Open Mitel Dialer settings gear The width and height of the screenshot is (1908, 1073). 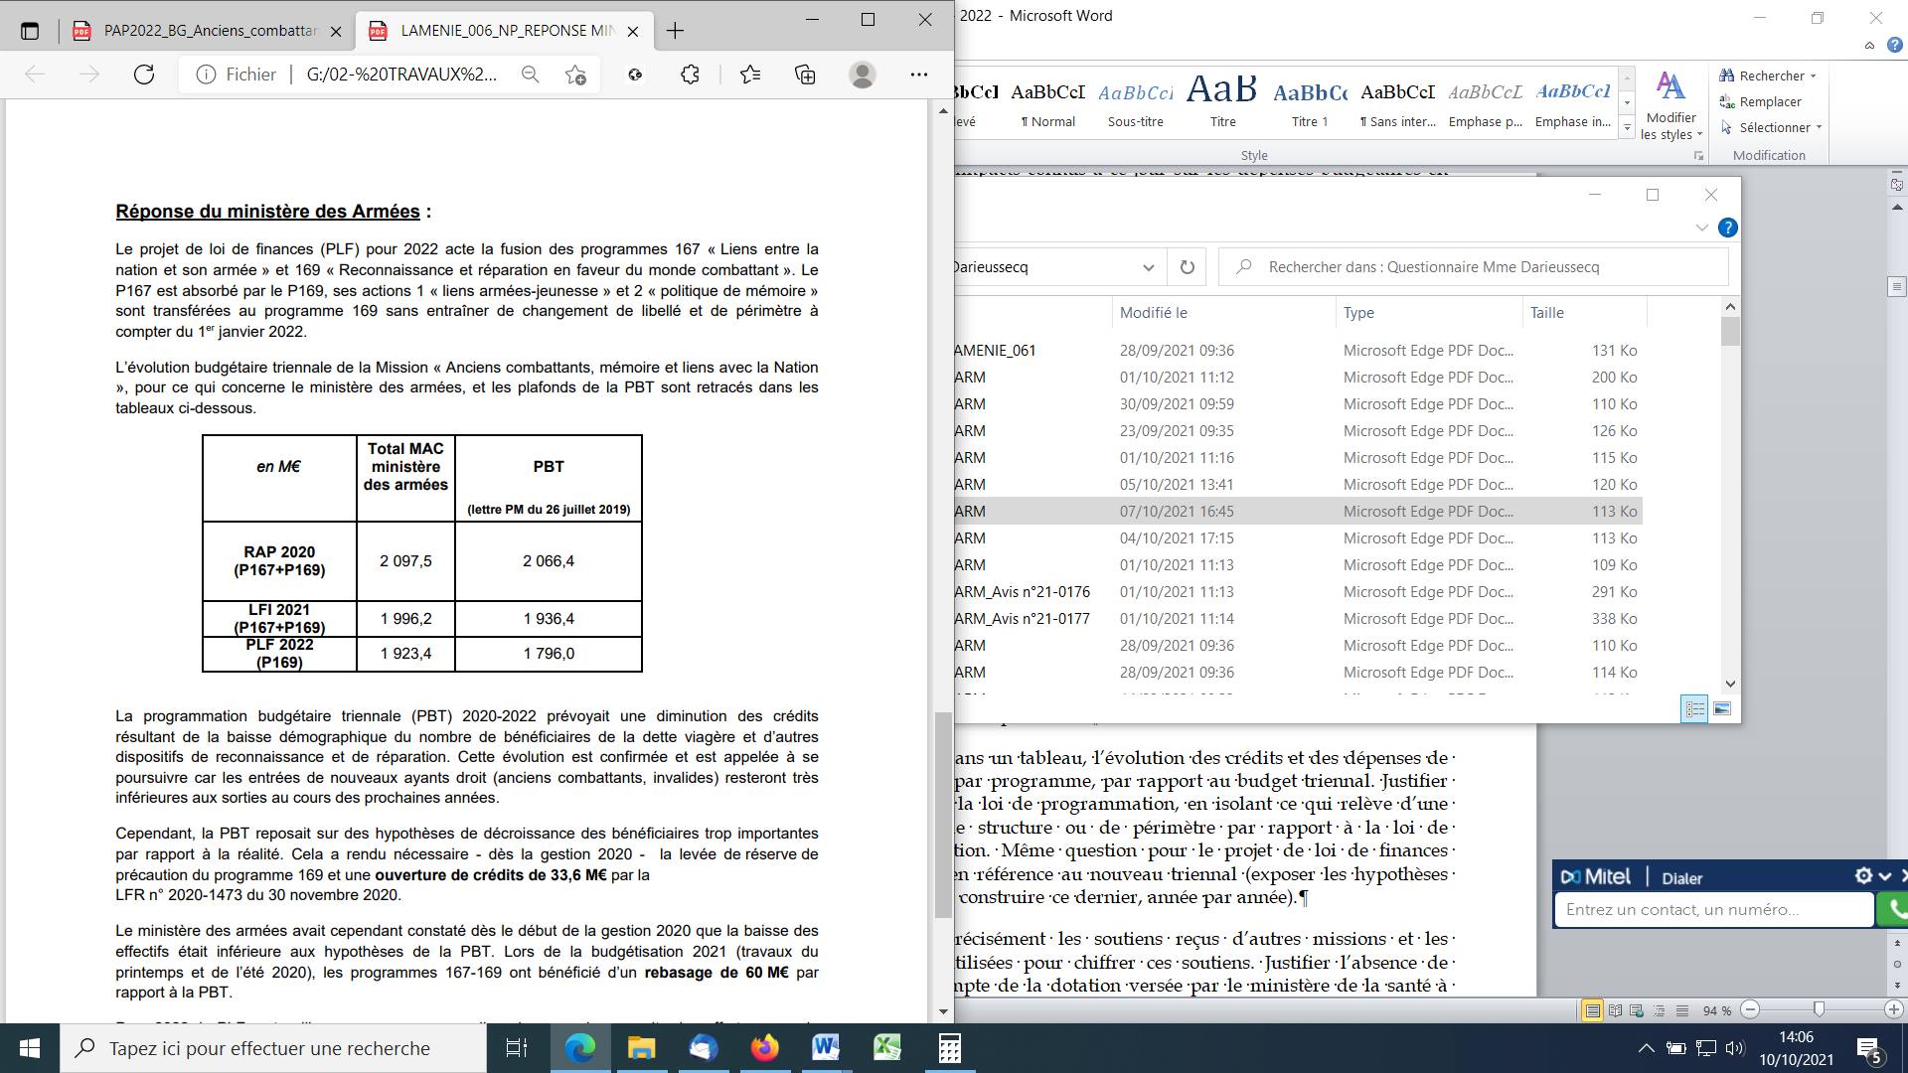1863,876
